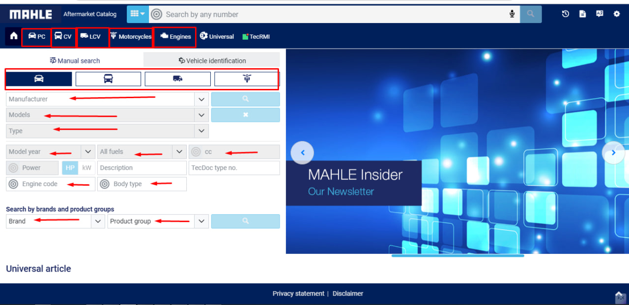Image resolution: width=629 pixels, height=305 pixels.
Task: Click the Universal article heading
Action: pos(38,269)
